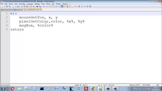Open the View menu

16,4
